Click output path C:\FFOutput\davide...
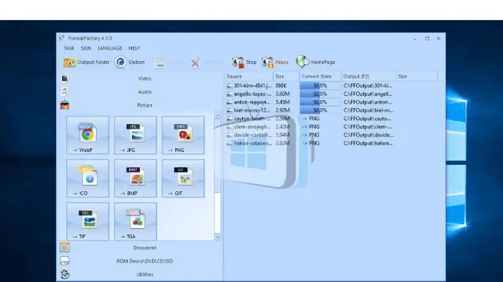Image resolution: width=503 pixels, height=282 pixels. [x=368, y=135]
